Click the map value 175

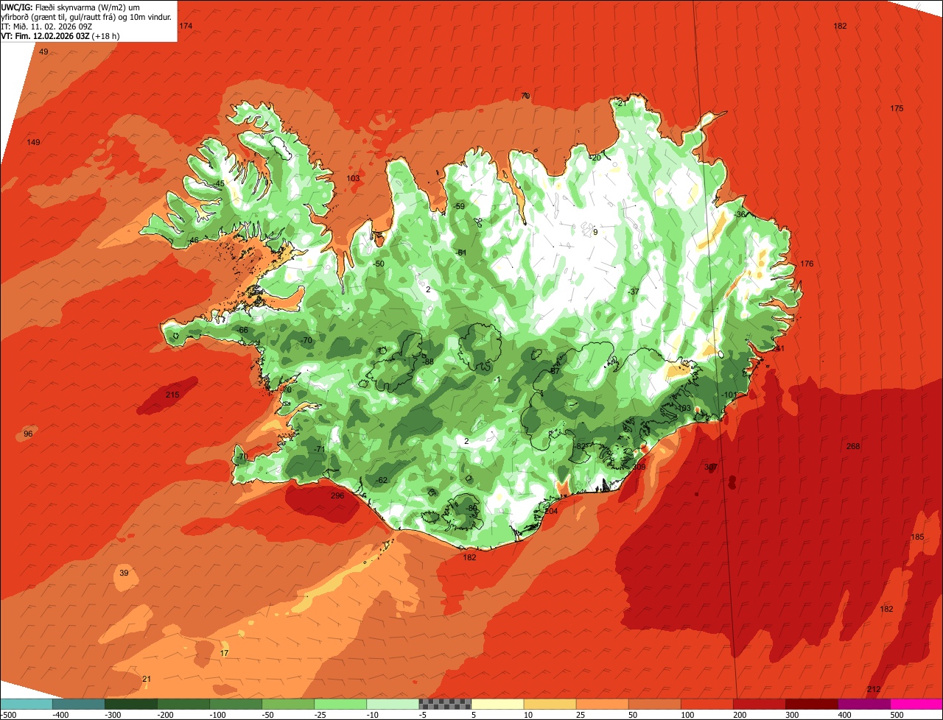pyautogui.click(x=897, y=108)
